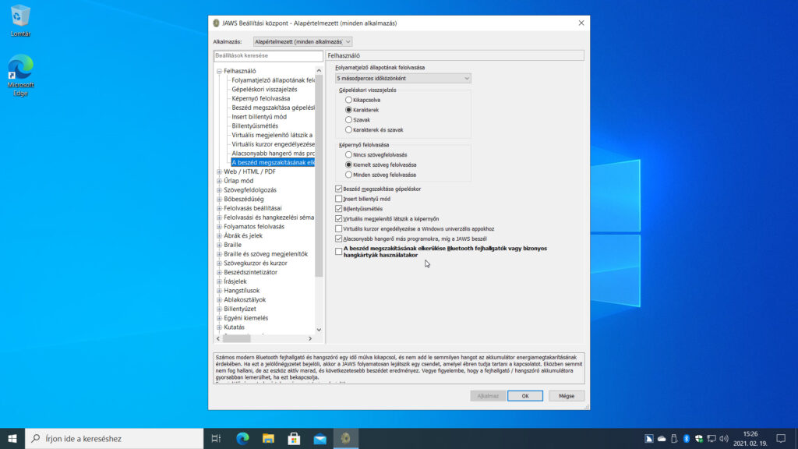Image resolution: width=798 pixels, height=449 pixels.
Task: Select Minden szöveg felolvasása option
Action: point(348,175)
